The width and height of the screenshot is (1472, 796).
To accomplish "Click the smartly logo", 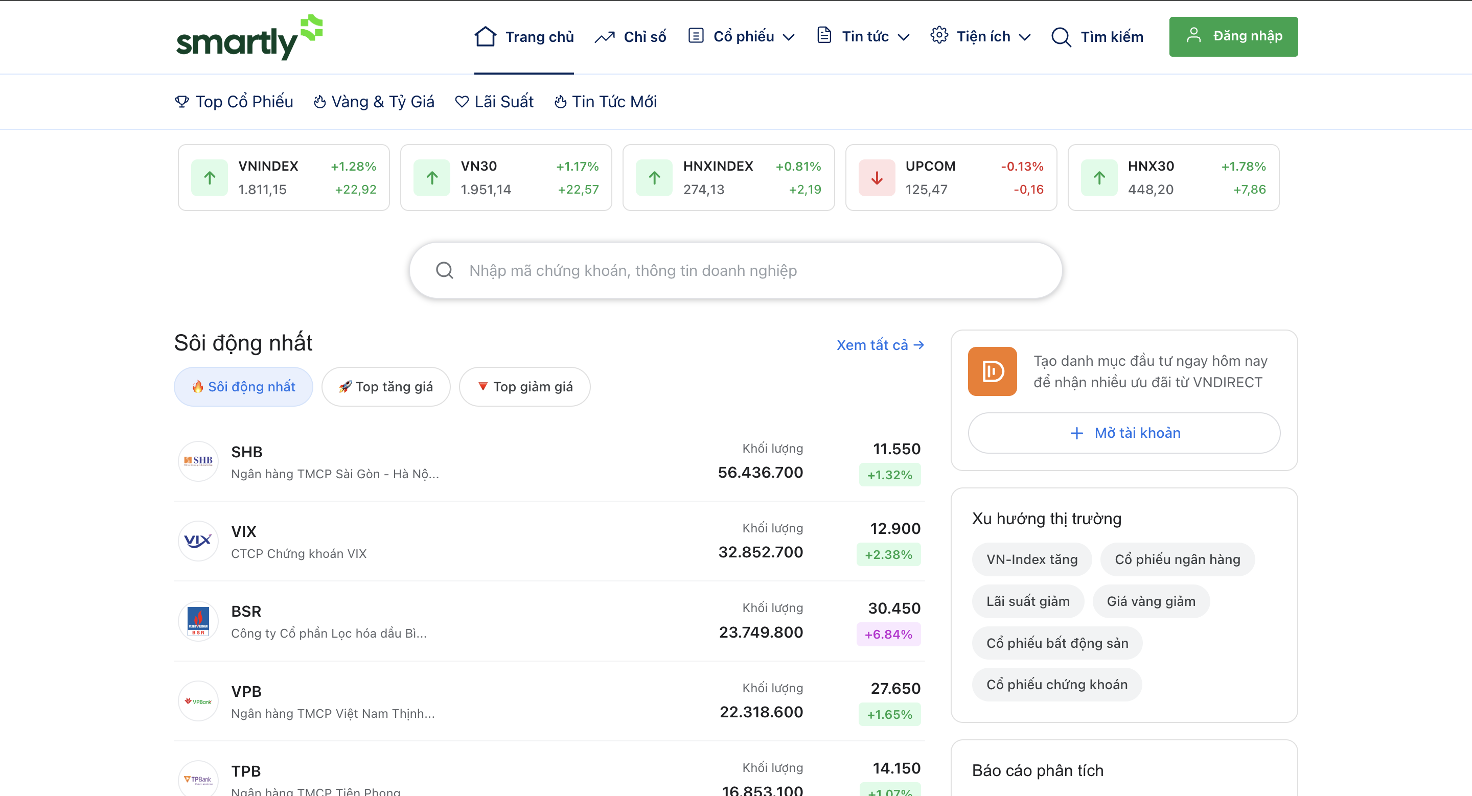I will click(250, 37).
